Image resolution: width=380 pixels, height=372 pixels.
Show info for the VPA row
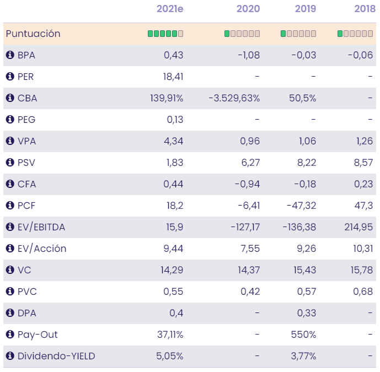pos(10,141)
